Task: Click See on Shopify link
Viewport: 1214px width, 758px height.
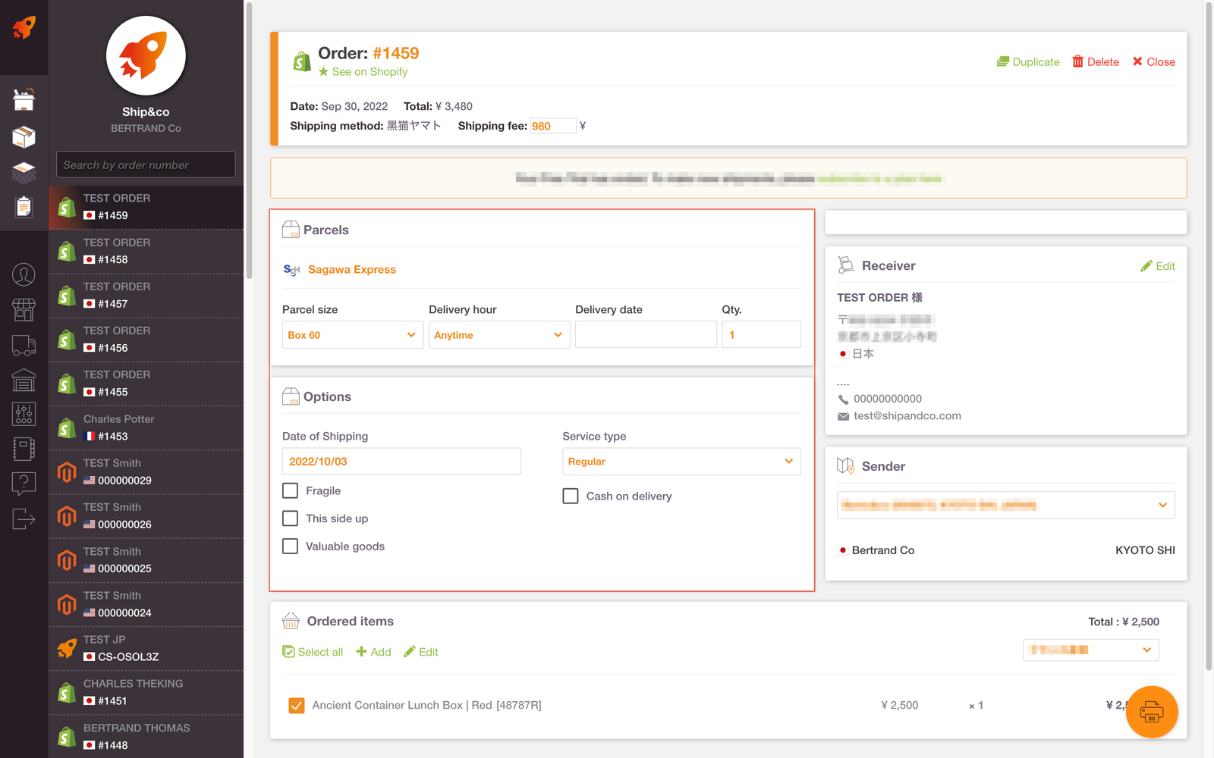Action: (x=370, y=72)
